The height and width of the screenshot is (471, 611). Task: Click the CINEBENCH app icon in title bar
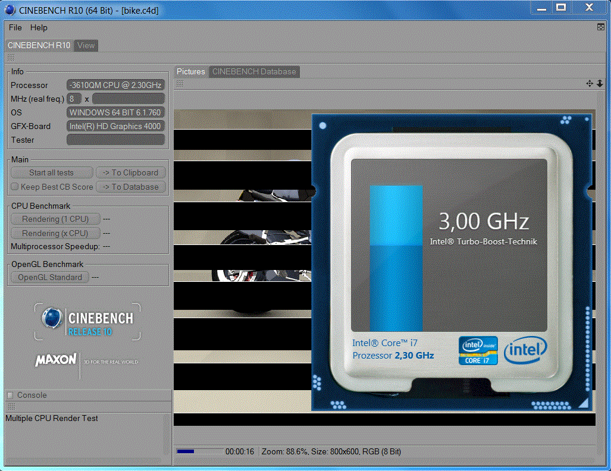10,10
